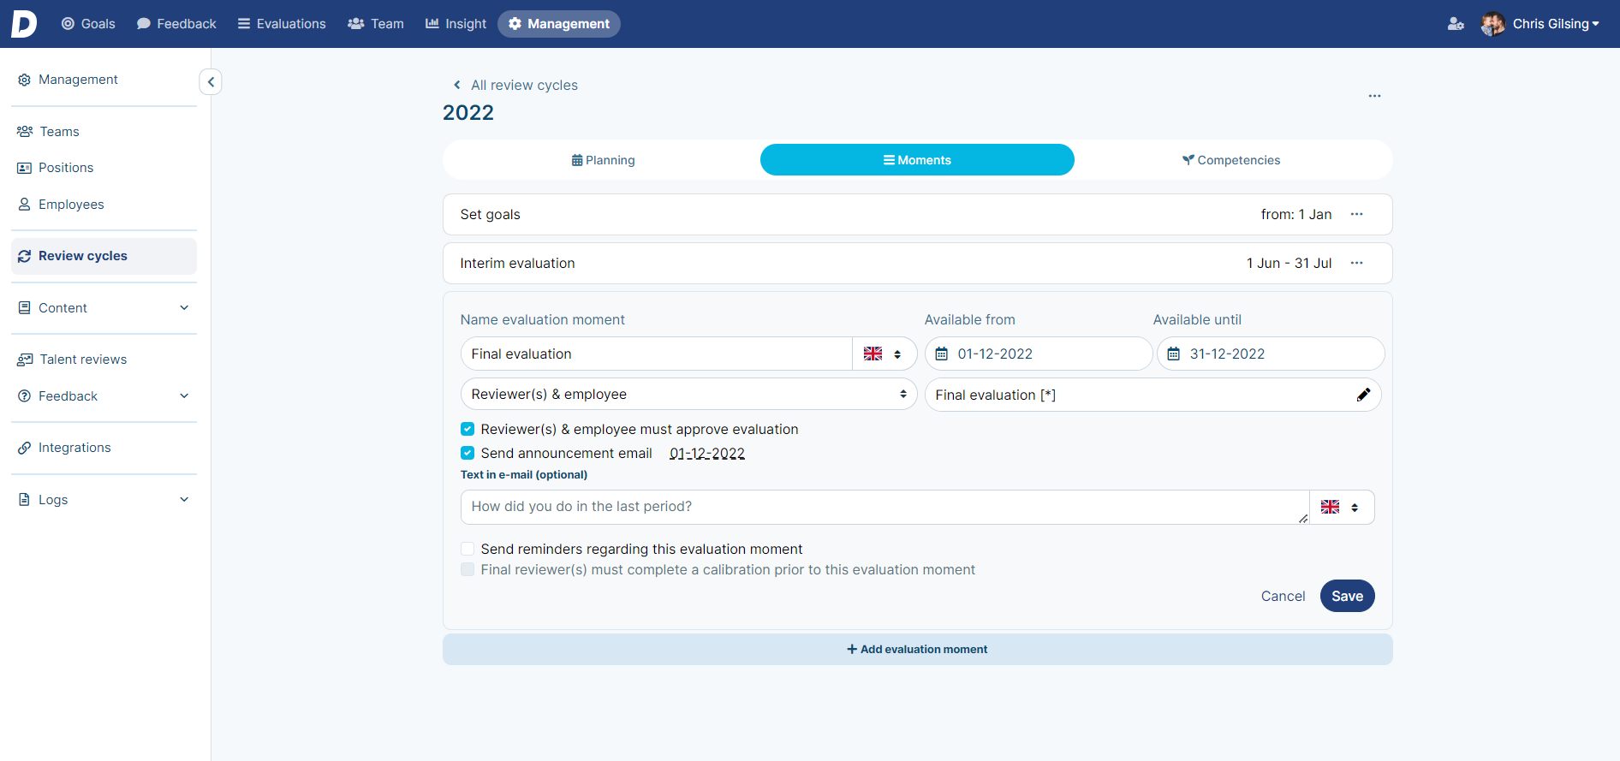The width and height of the screenshot is (1620, 761).
Task: Open options for Set goals moment
Action: click(x=1357, y=215)
